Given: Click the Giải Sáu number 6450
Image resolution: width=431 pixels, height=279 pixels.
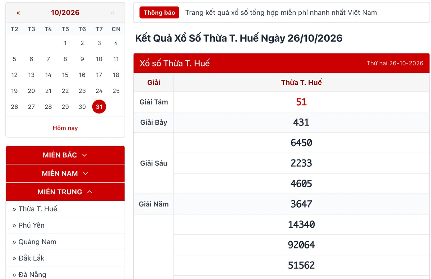Looking at the screenshot, I should tap(301, 143).
